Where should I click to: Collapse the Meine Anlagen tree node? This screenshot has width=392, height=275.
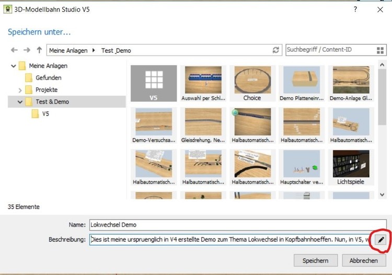tap(13, 66)
